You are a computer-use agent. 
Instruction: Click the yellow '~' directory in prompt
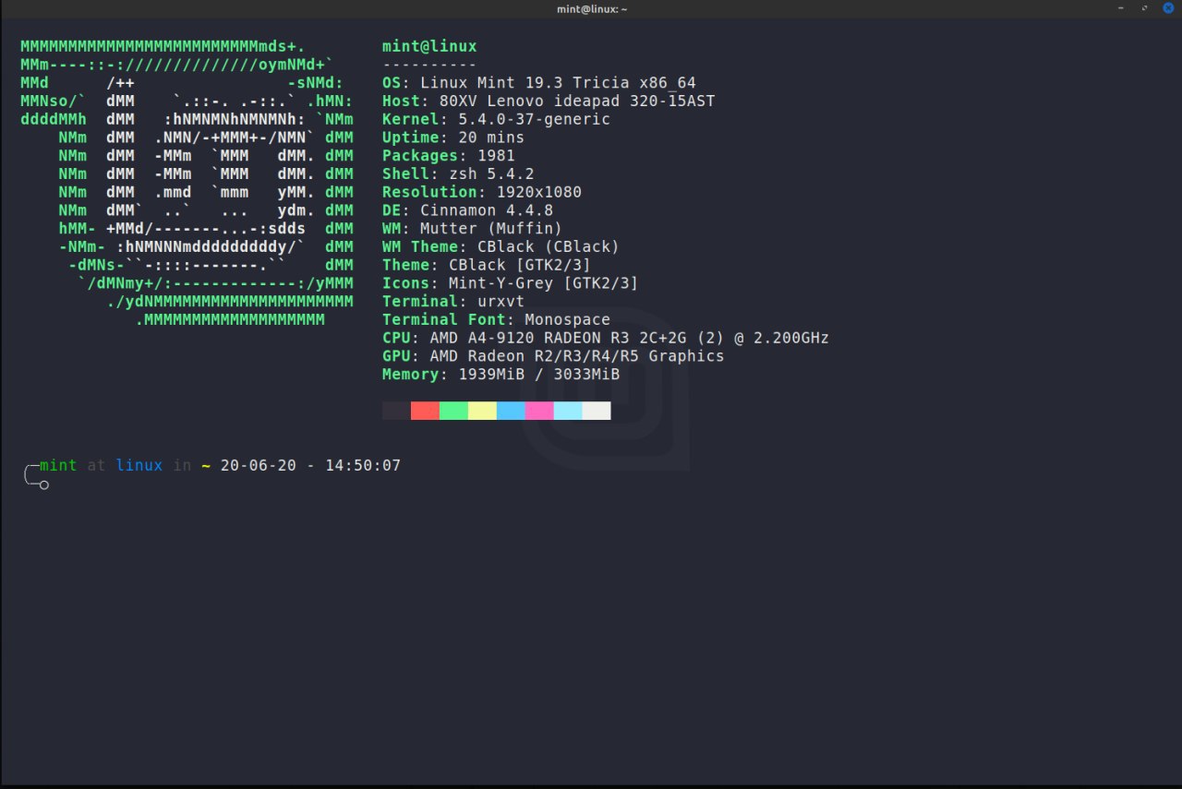[x=206, y=465]
